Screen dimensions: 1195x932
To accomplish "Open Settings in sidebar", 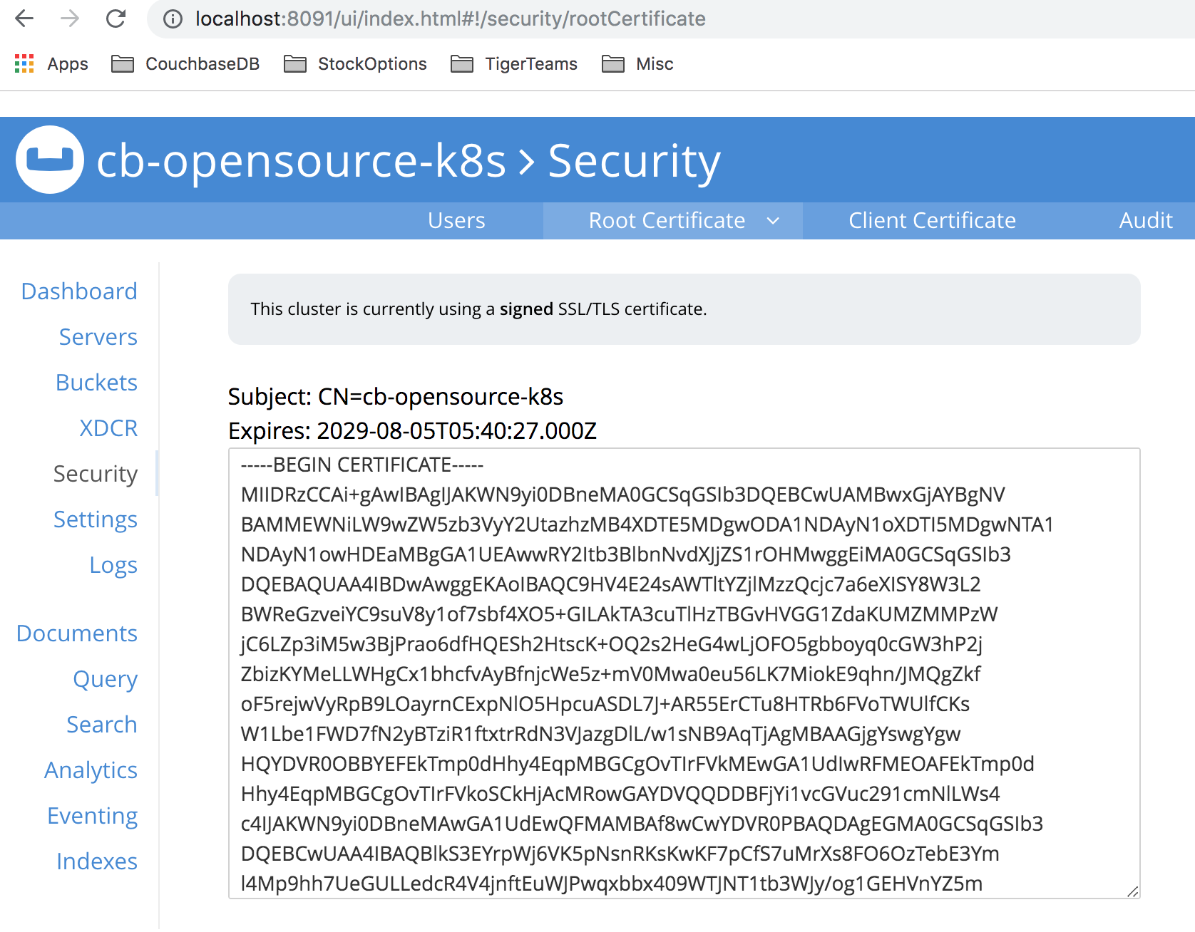I will pos(96,519).
